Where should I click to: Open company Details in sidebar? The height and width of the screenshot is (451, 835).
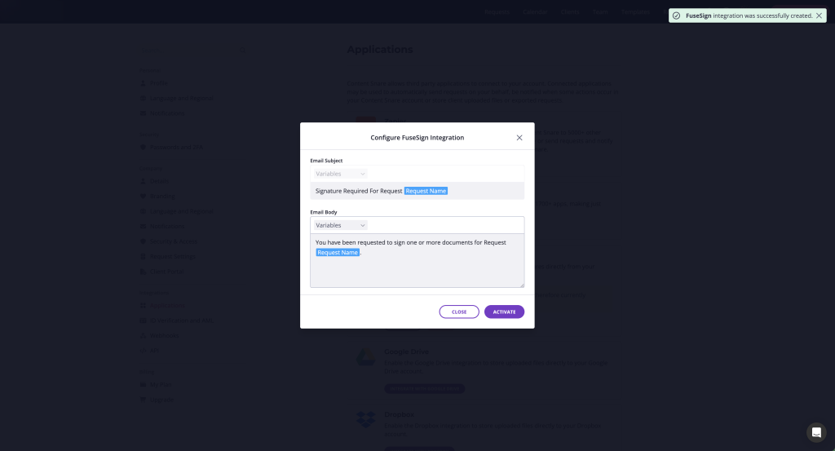[x=159, y=181]
